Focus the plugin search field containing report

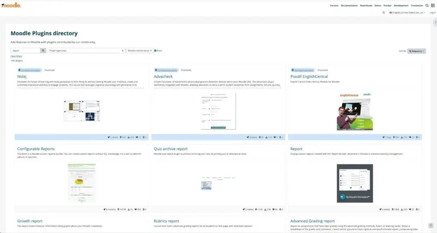tap(26, 51)
